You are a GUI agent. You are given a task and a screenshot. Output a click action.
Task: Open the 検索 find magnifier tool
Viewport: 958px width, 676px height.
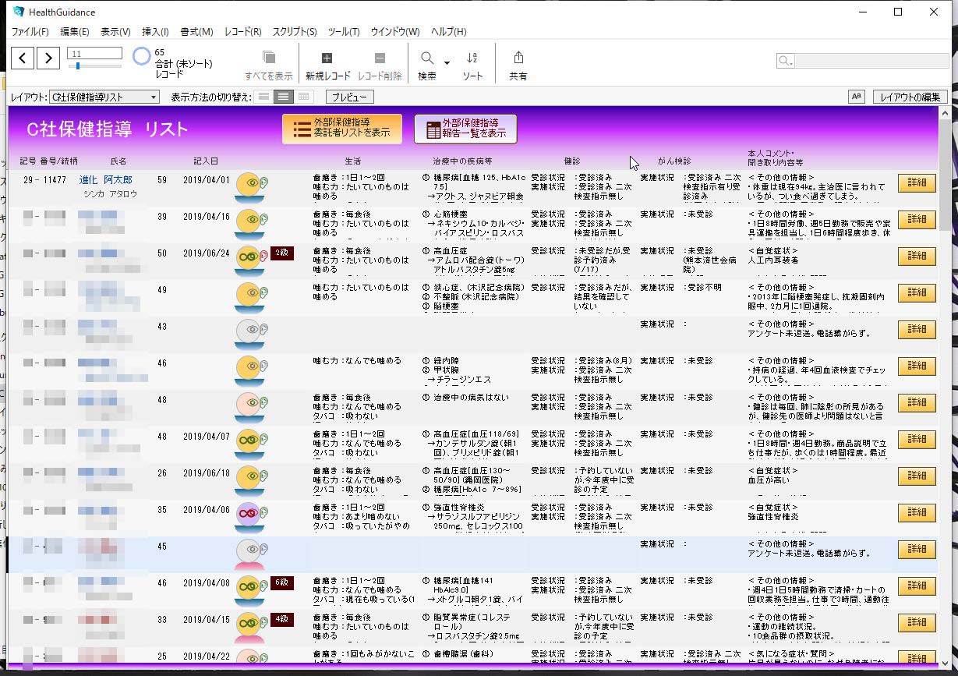(427, 58)
